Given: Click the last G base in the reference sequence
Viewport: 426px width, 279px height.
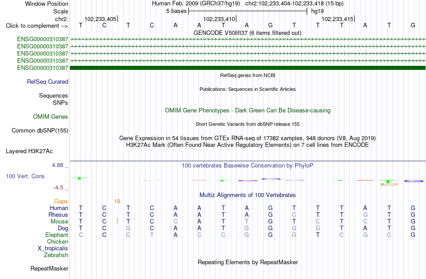Looking at the screenshot, I should [413, 25].
